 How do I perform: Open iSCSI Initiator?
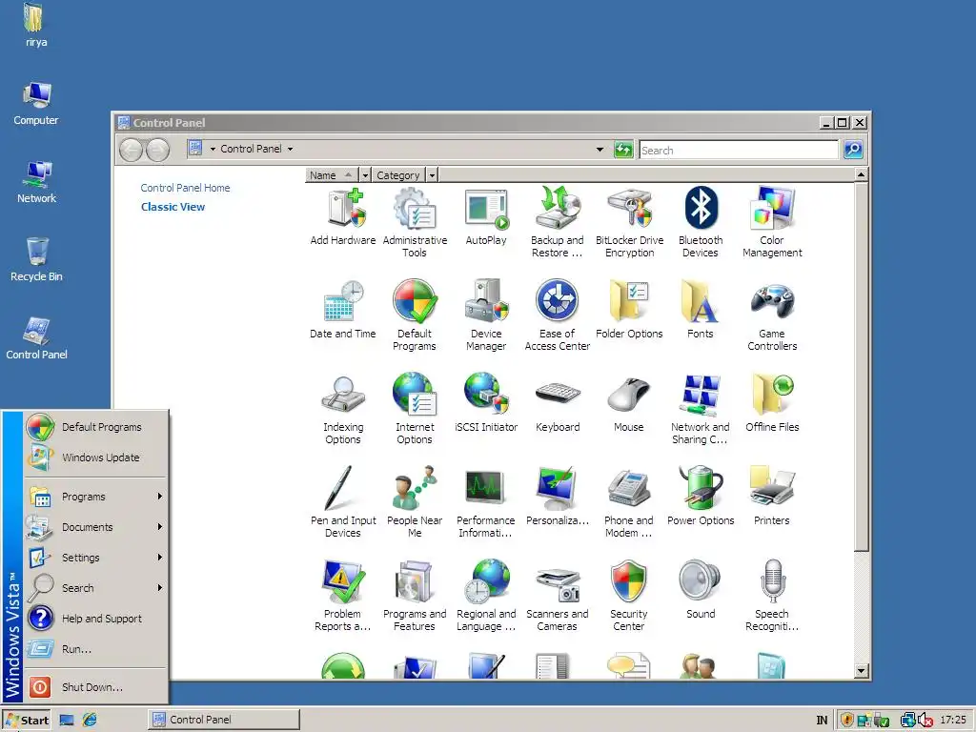tap(486, 403)
